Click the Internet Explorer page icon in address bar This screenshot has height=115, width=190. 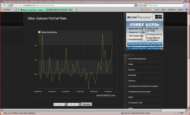[13, 5]
